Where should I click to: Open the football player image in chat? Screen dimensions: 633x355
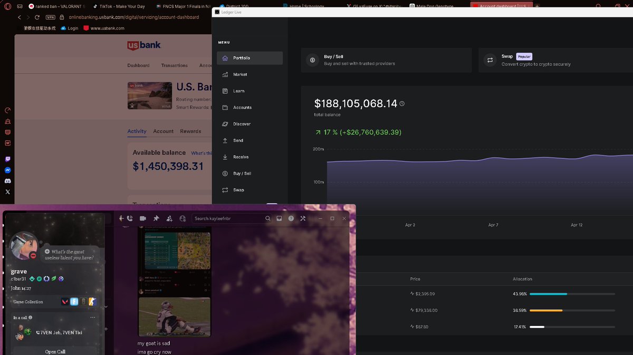pos(174,316)
